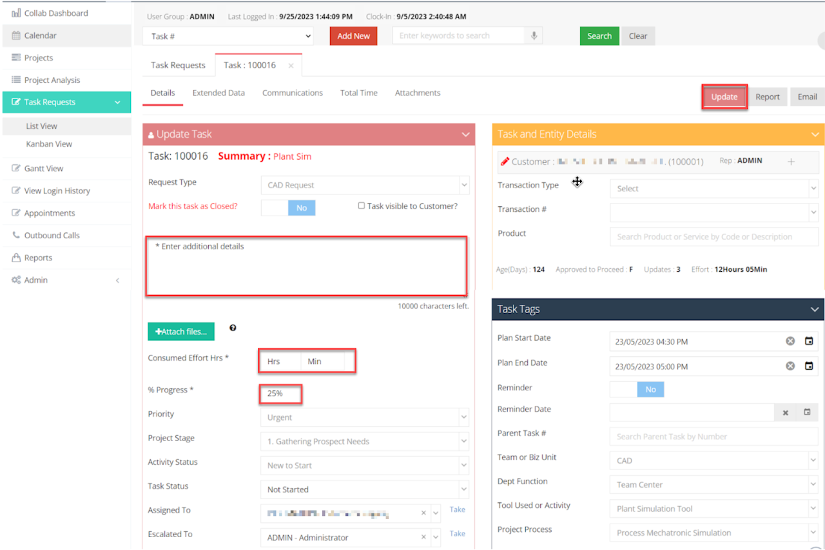This screenshot has height=550, width=825.
Task: Switch to the Communications tab
Action: click(x=292, y=93)
